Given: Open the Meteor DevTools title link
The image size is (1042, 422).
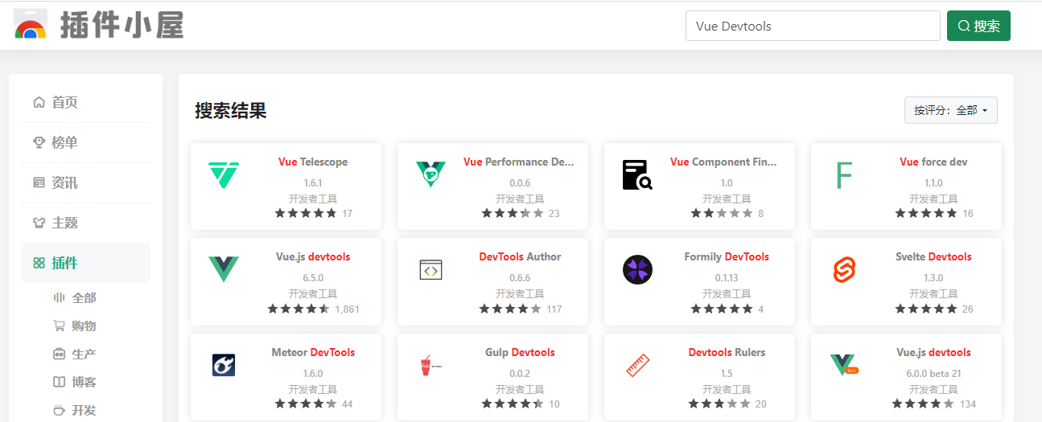Looking at the screenshot, I should [x=313, y=352].
